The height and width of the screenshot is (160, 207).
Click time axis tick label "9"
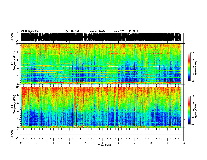click(x=167, y=143)
